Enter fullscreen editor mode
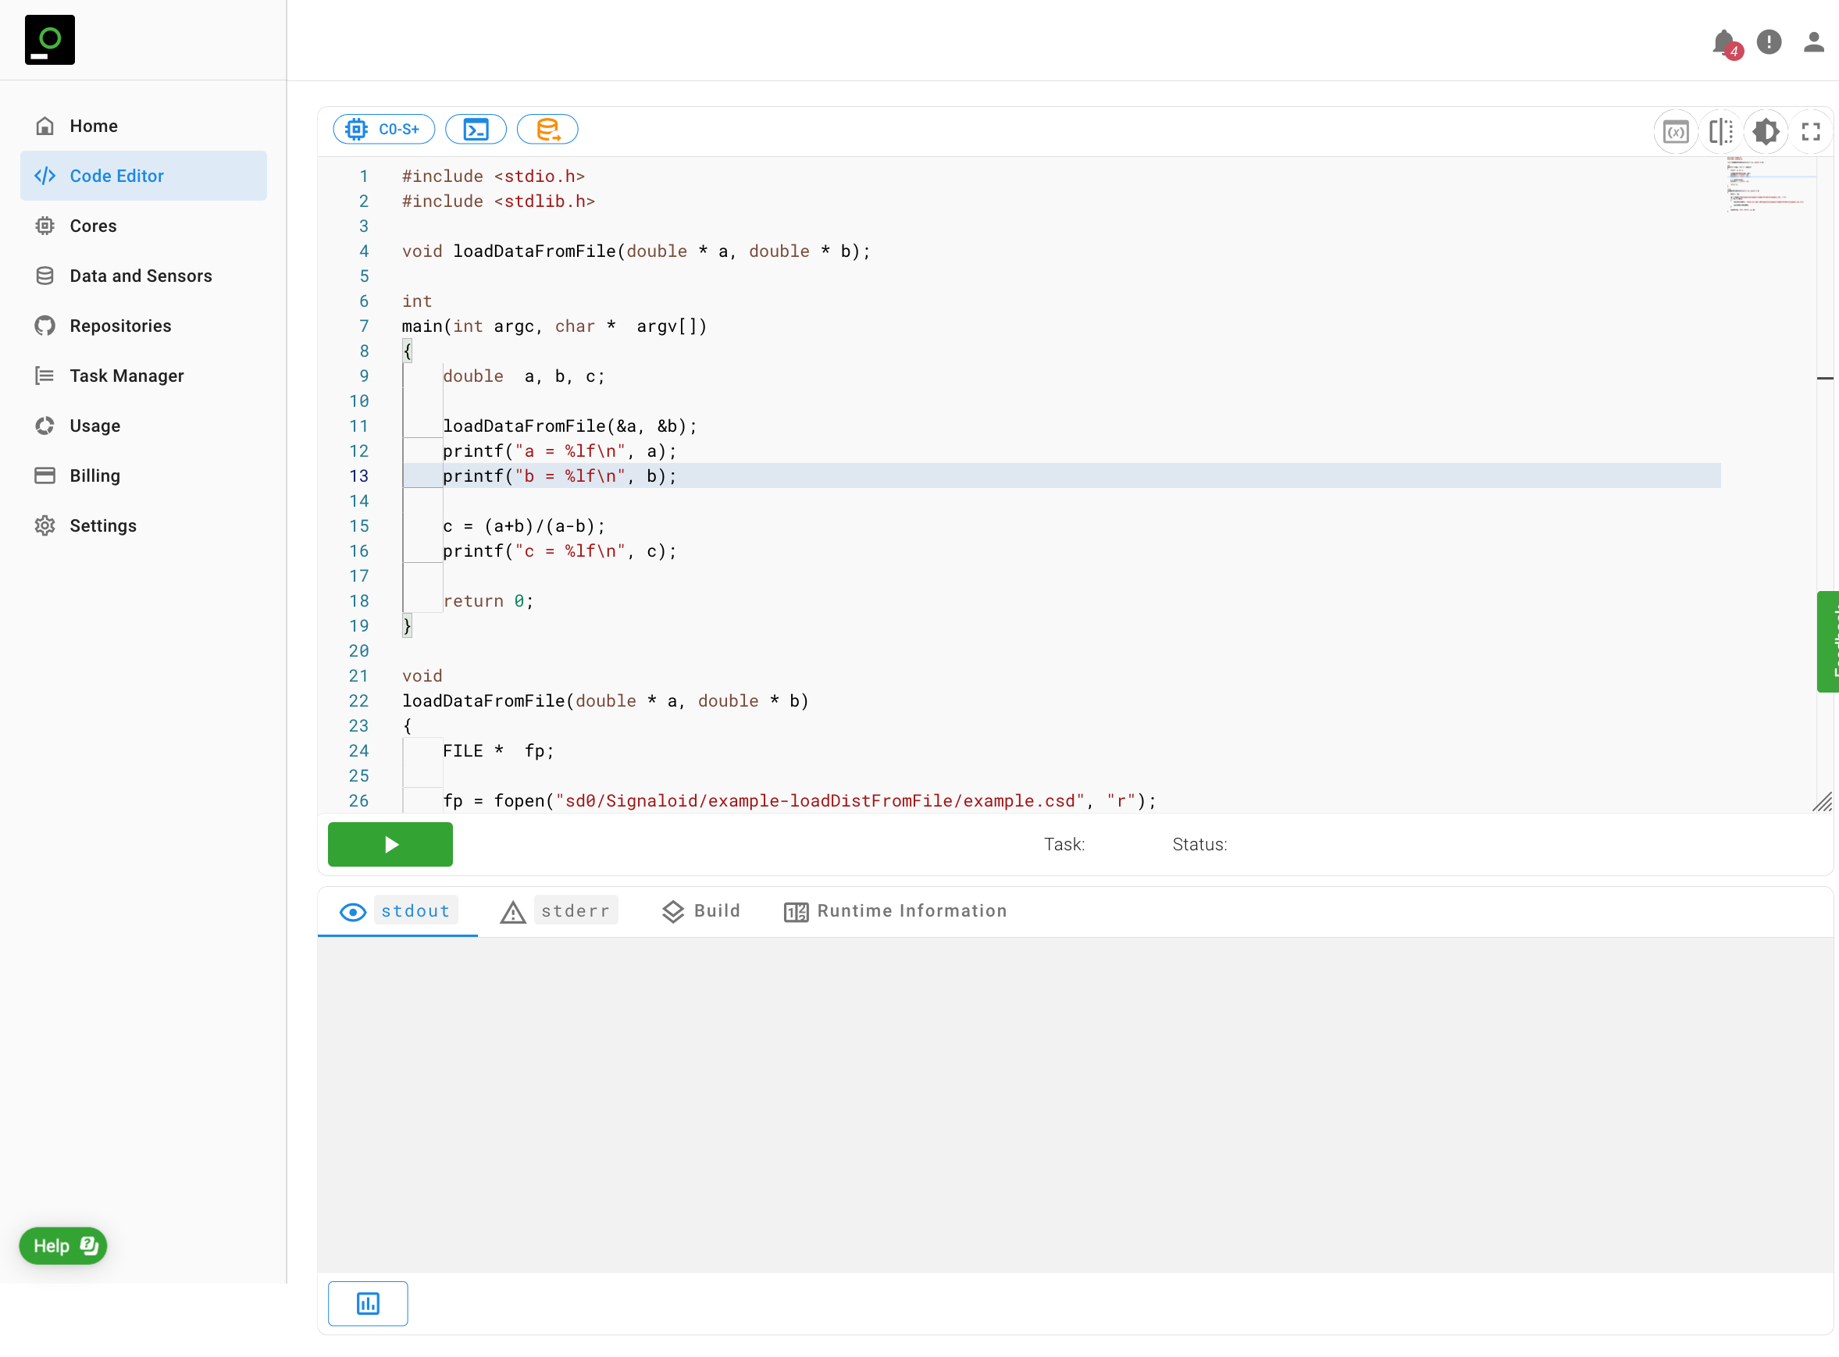Viewport: 1839px width, 1357px height. [1810, 131]
